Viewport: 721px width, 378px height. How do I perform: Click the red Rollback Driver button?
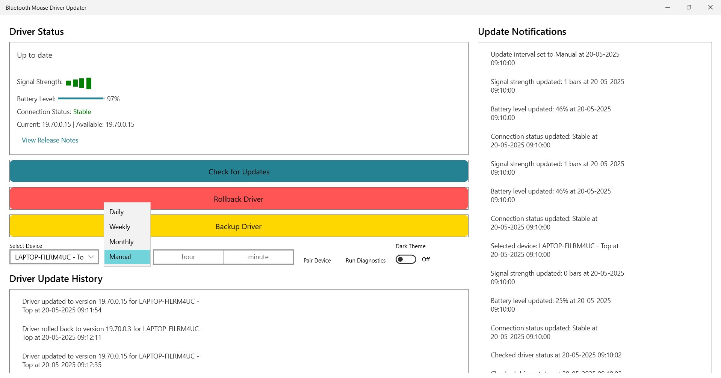pos(239,199)
